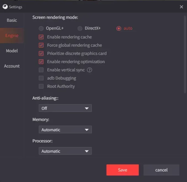
Task: Open the Processor dropdown
Action: tap(65, 151)
